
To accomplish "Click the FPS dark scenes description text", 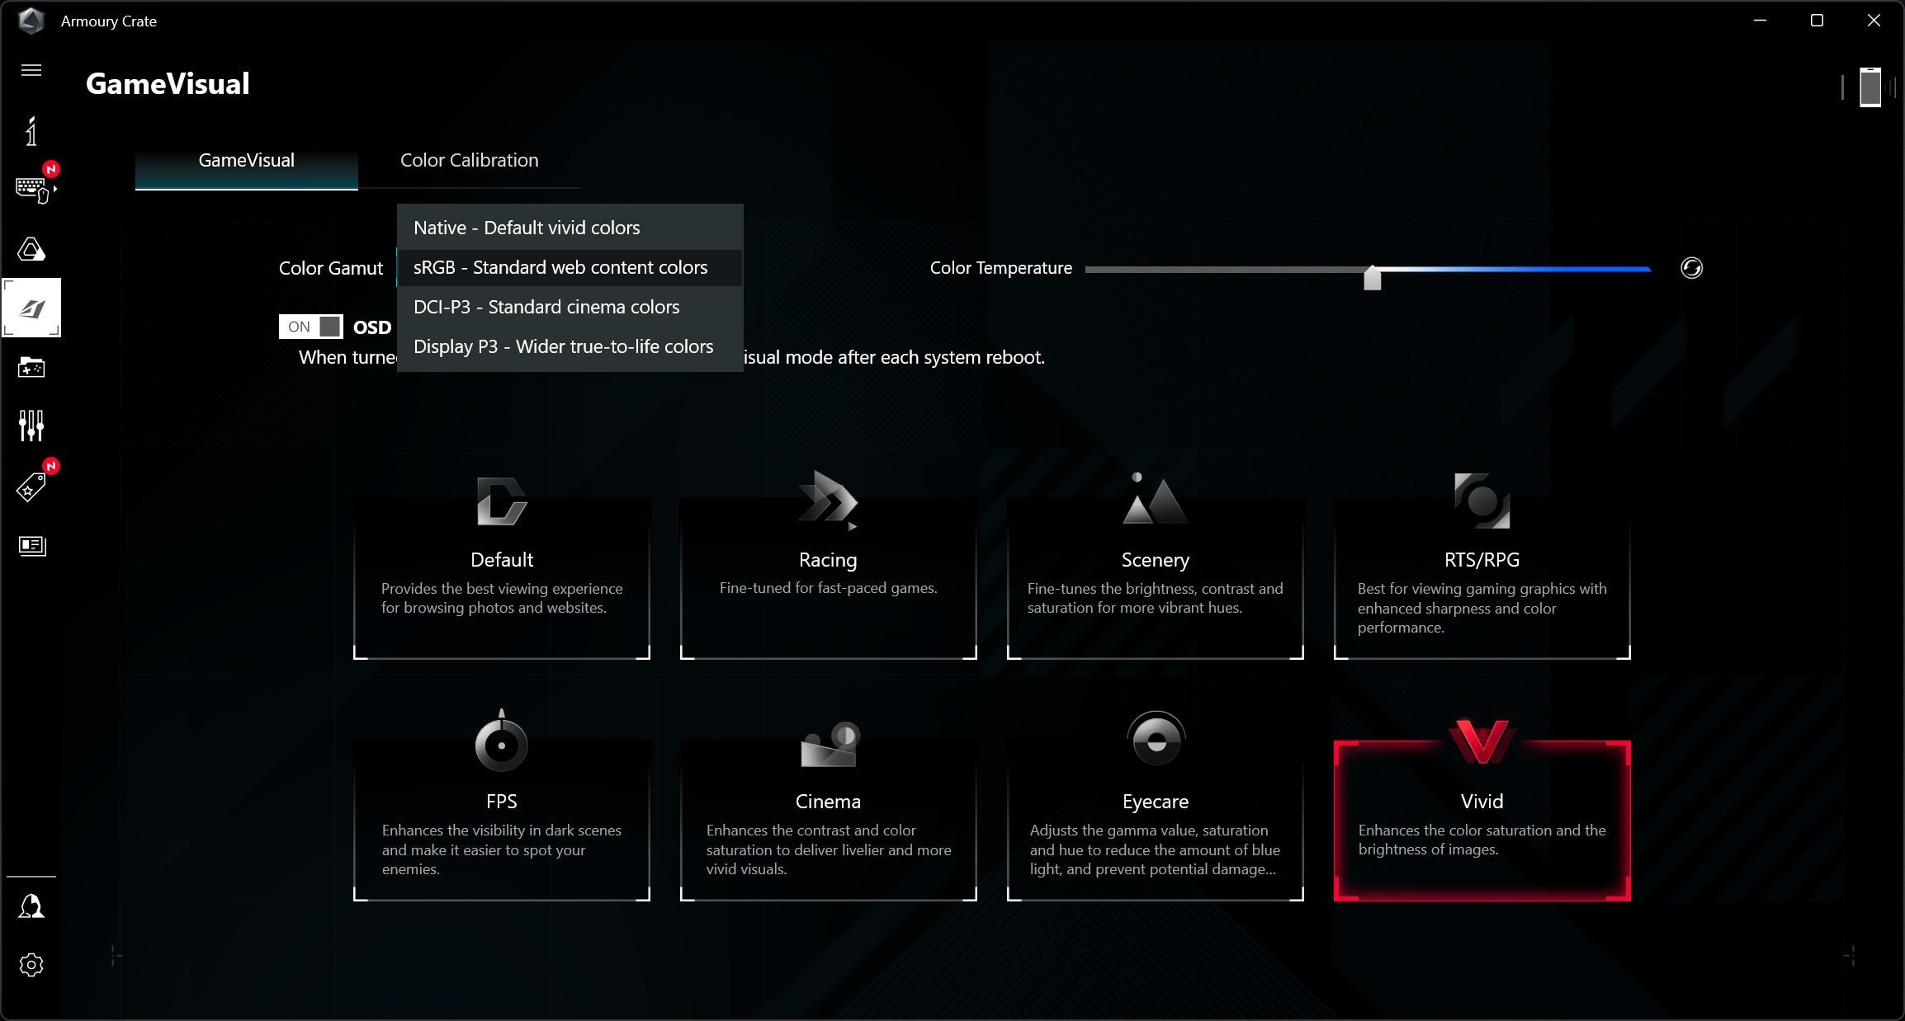I will coord(501,849).
